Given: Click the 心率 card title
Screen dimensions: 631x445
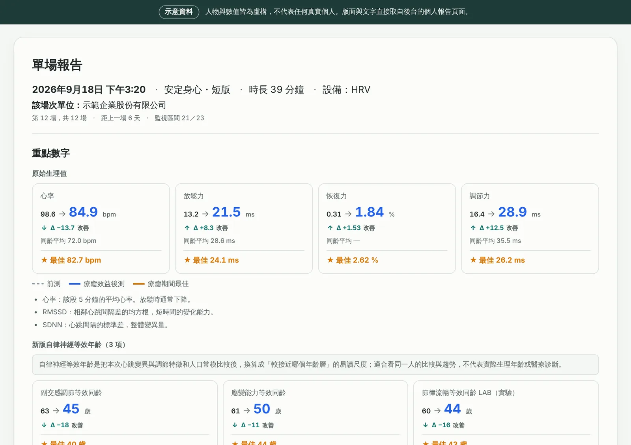Looking at the screenshot, I should point(47,196).
